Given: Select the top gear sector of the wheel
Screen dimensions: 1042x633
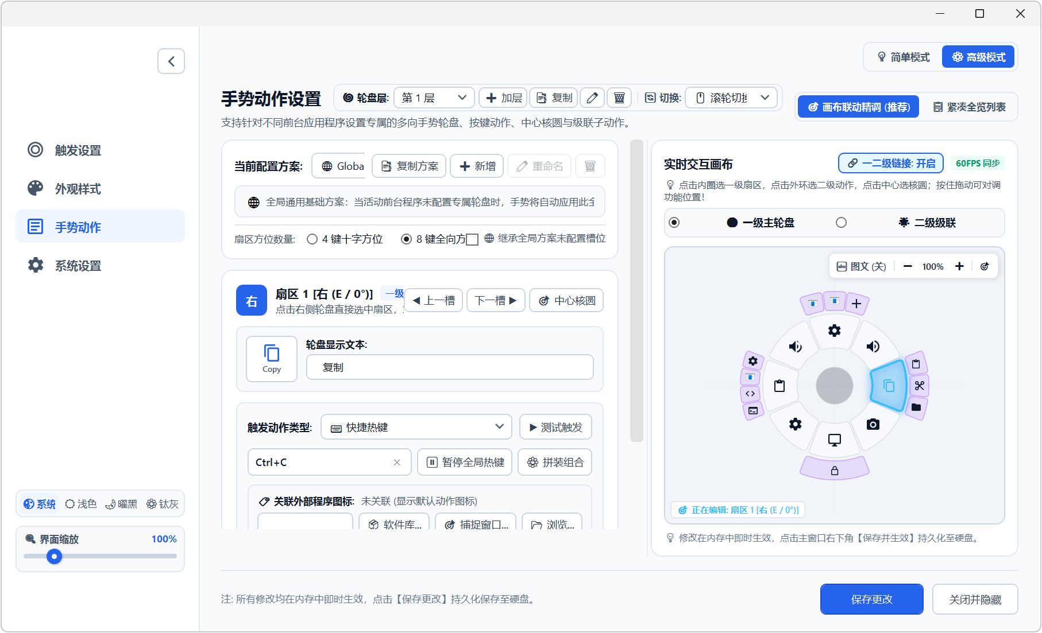Looking at the screenshot, I should (x=835, y=331).
